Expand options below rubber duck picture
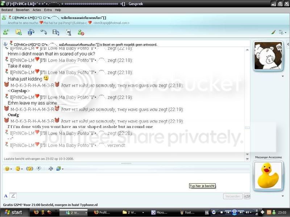Screen dimensions: 290x217 [x=283, y=196]
